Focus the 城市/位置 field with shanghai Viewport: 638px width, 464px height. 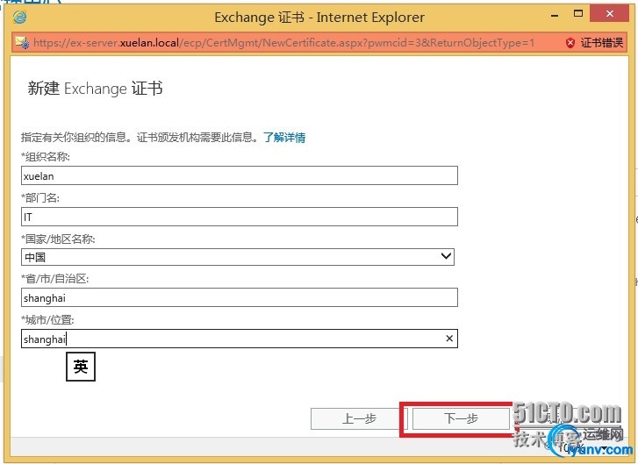click(x=240, y=339)
